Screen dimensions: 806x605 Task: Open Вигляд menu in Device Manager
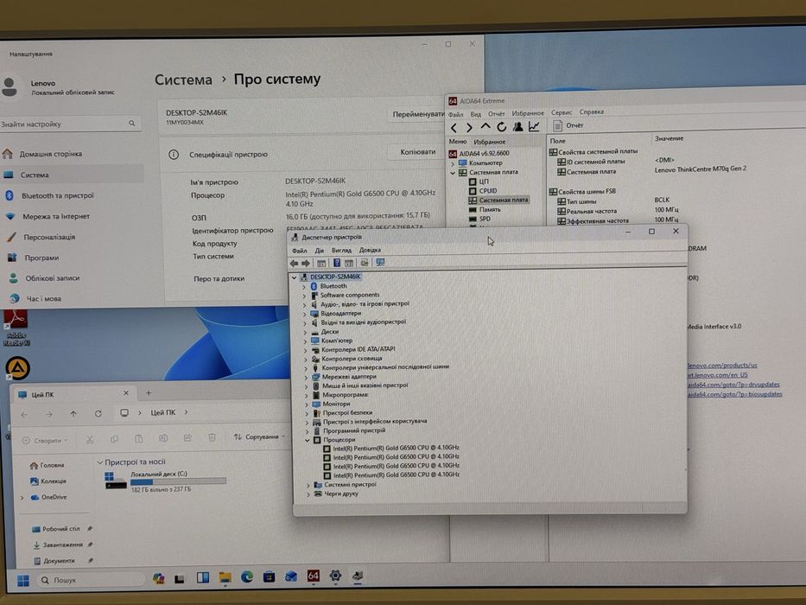coord(341,250)
